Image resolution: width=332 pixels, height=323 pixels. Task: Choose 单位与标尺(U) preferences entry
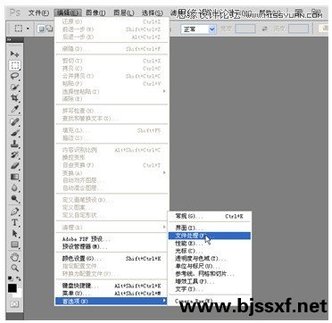210,266
